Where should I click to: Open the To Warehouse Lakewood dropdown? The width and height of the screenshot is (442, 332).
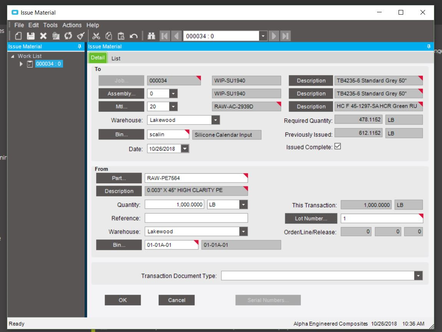216,120
